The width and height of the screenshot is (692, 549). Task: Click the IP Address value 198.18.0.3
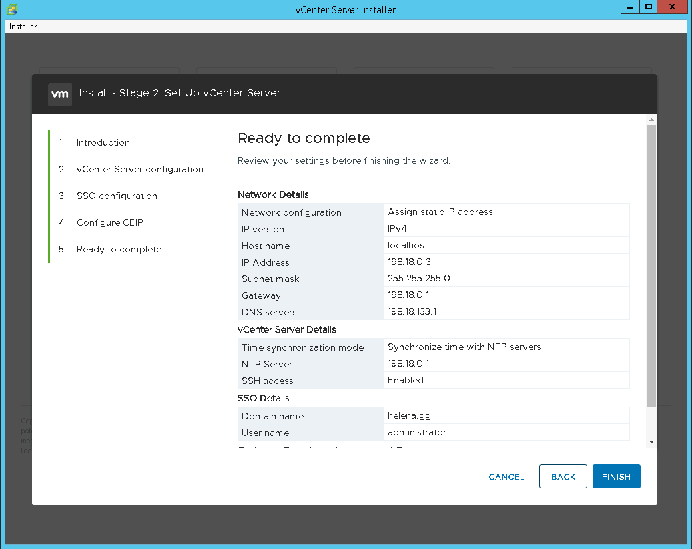410,262
